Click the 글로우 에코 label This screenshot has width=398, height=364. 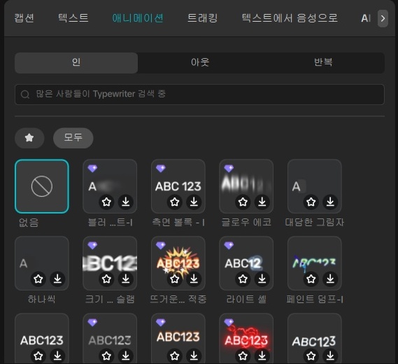(246, 223)
